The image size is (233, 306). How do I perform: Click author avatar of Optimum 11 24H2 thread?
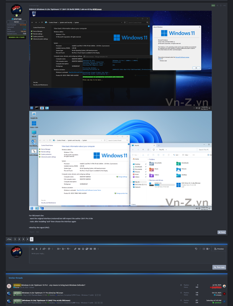[9, 301]
